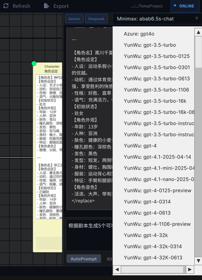Click the </replace> tag text

tap(83, 201)
